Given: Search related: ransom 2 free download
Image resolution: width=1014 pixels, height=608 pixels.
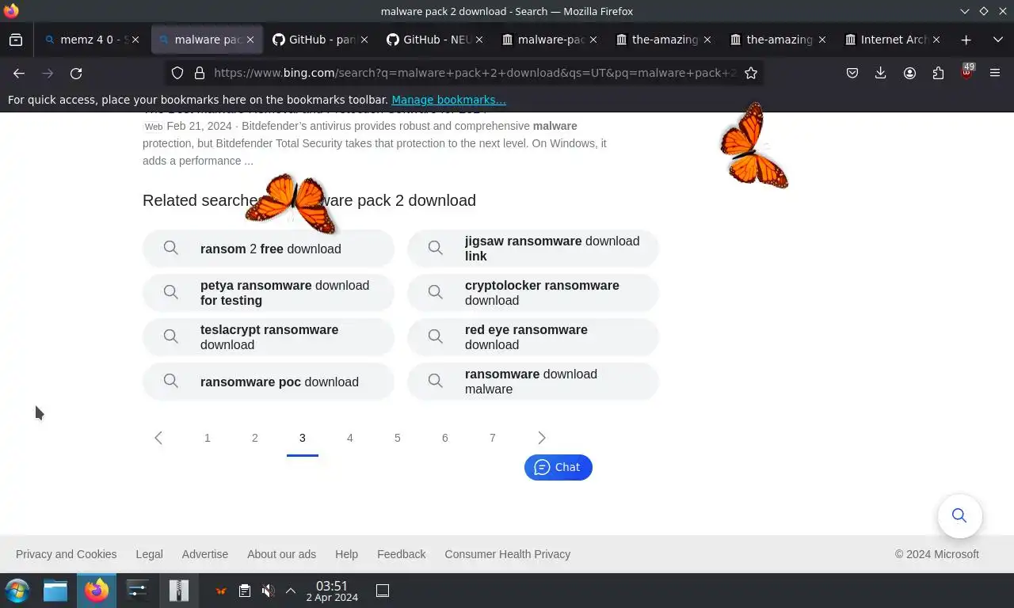Looking at the screenshot, I should (269, 249).
